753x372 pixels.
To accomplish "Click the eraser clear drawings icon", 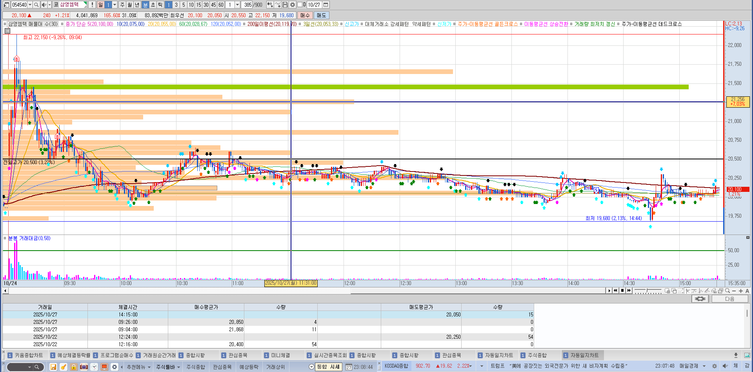I will [714, 291].
